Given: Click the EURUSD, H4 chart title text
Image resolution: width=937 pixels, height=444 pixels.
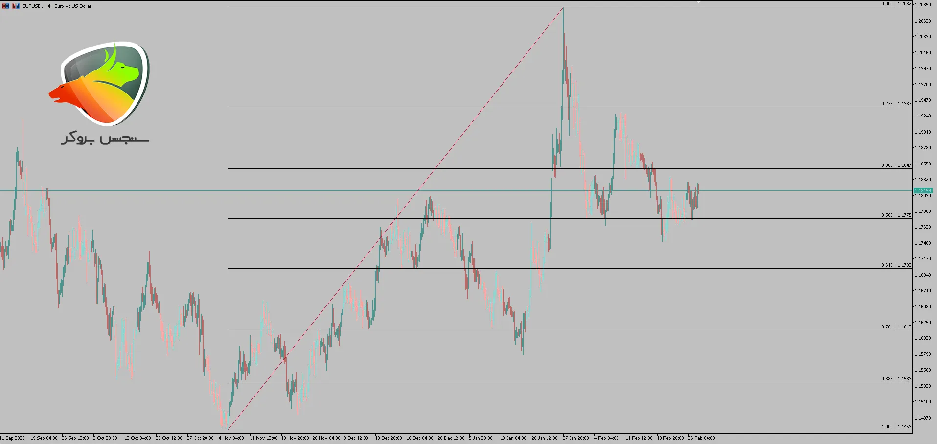Looking at the screenshot, I should click(x=57, y=6).
